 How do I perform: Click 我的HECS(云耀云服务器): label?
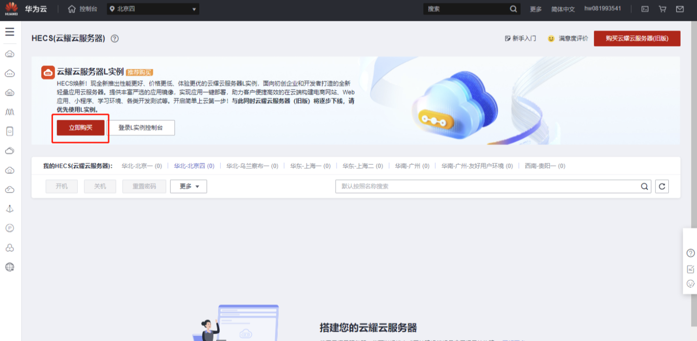[x=78, y=166]
